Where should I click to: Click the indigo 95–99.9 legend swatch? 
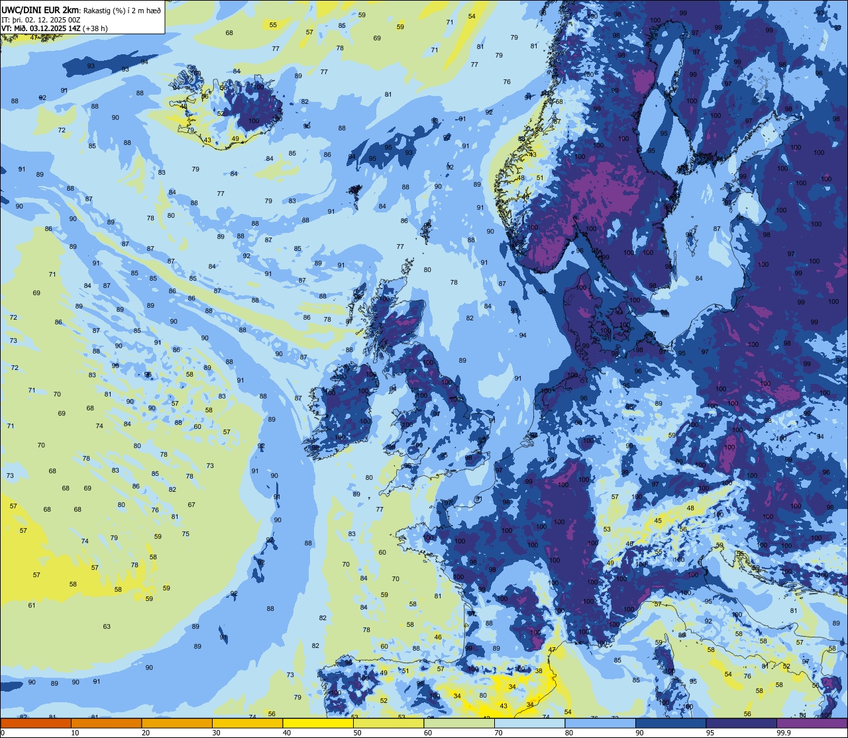[741, 723]
